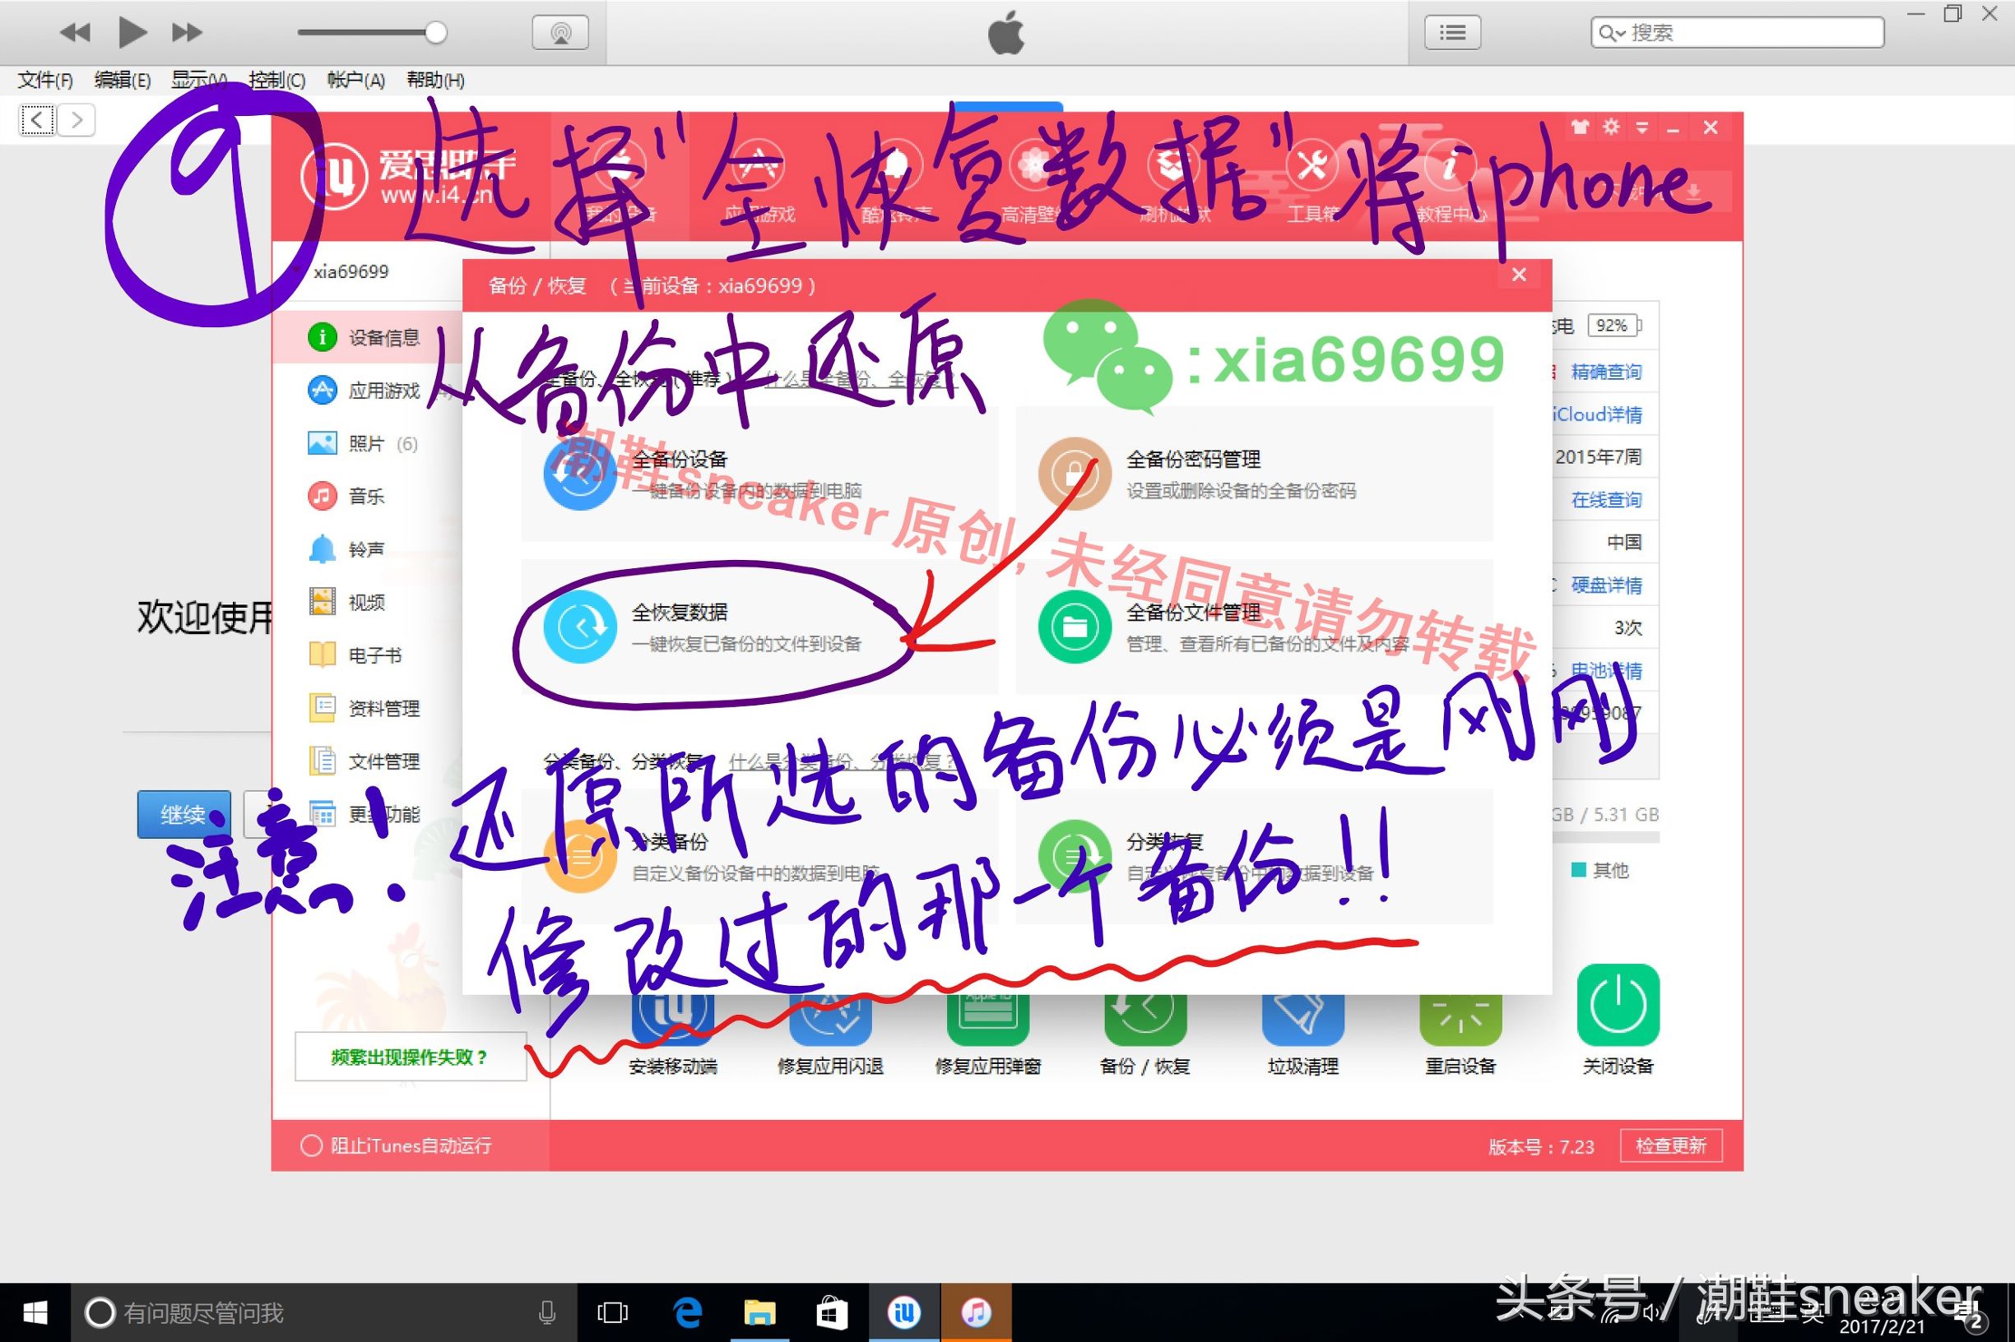Expand the i4 title bar arrow menu
This screenshot has height=1342, width=2015.
coord(1641,127)
